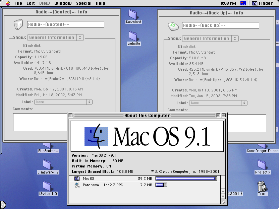Click "85.4 MB" available value

pyautogui.click(x=196, y=64)
